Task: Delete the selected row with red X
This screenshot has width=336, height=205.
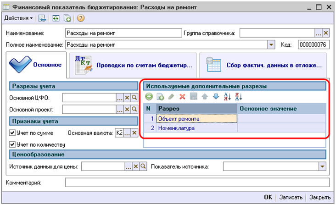Action: (x=182, y=97)
